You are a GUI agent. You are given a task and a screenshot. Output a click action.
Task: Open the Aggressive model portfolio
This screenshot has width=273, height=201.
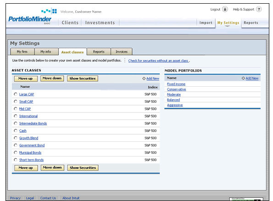coord(175,105)
